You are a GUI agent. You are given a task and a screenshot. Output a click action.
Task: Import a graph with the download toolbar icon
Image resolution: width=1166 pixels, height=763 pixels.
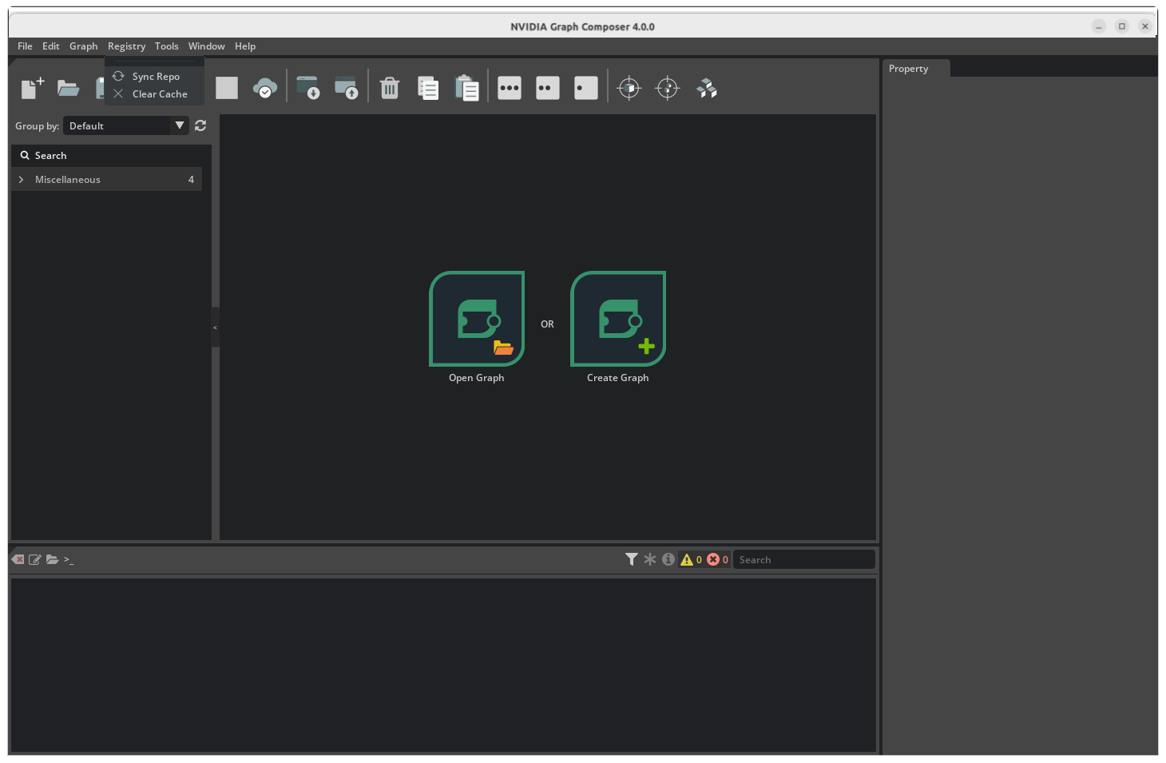[308, 88]
